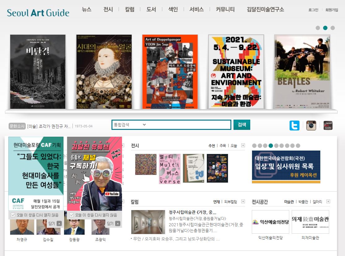Image resolution: width=345 pixels, height=256 pixels.
Task: Switch to the 갤러리 venue tab
Action: [x=317, y=202]
